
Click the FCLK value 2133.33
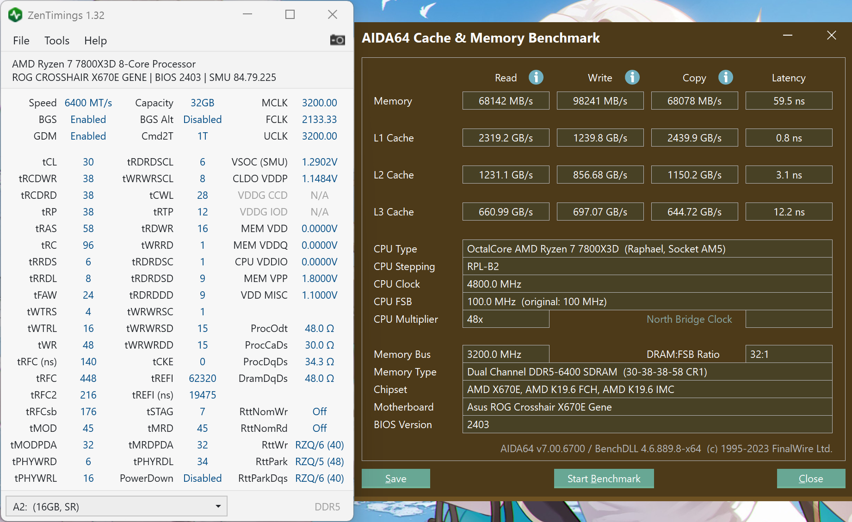pos(320,119)
